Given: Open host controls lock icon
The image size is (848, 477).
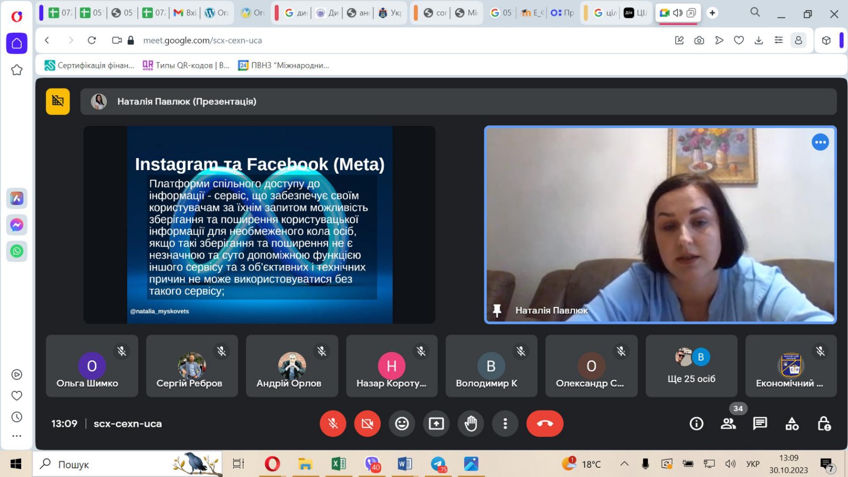Looking at the screenshot, I should coord(824,423).
